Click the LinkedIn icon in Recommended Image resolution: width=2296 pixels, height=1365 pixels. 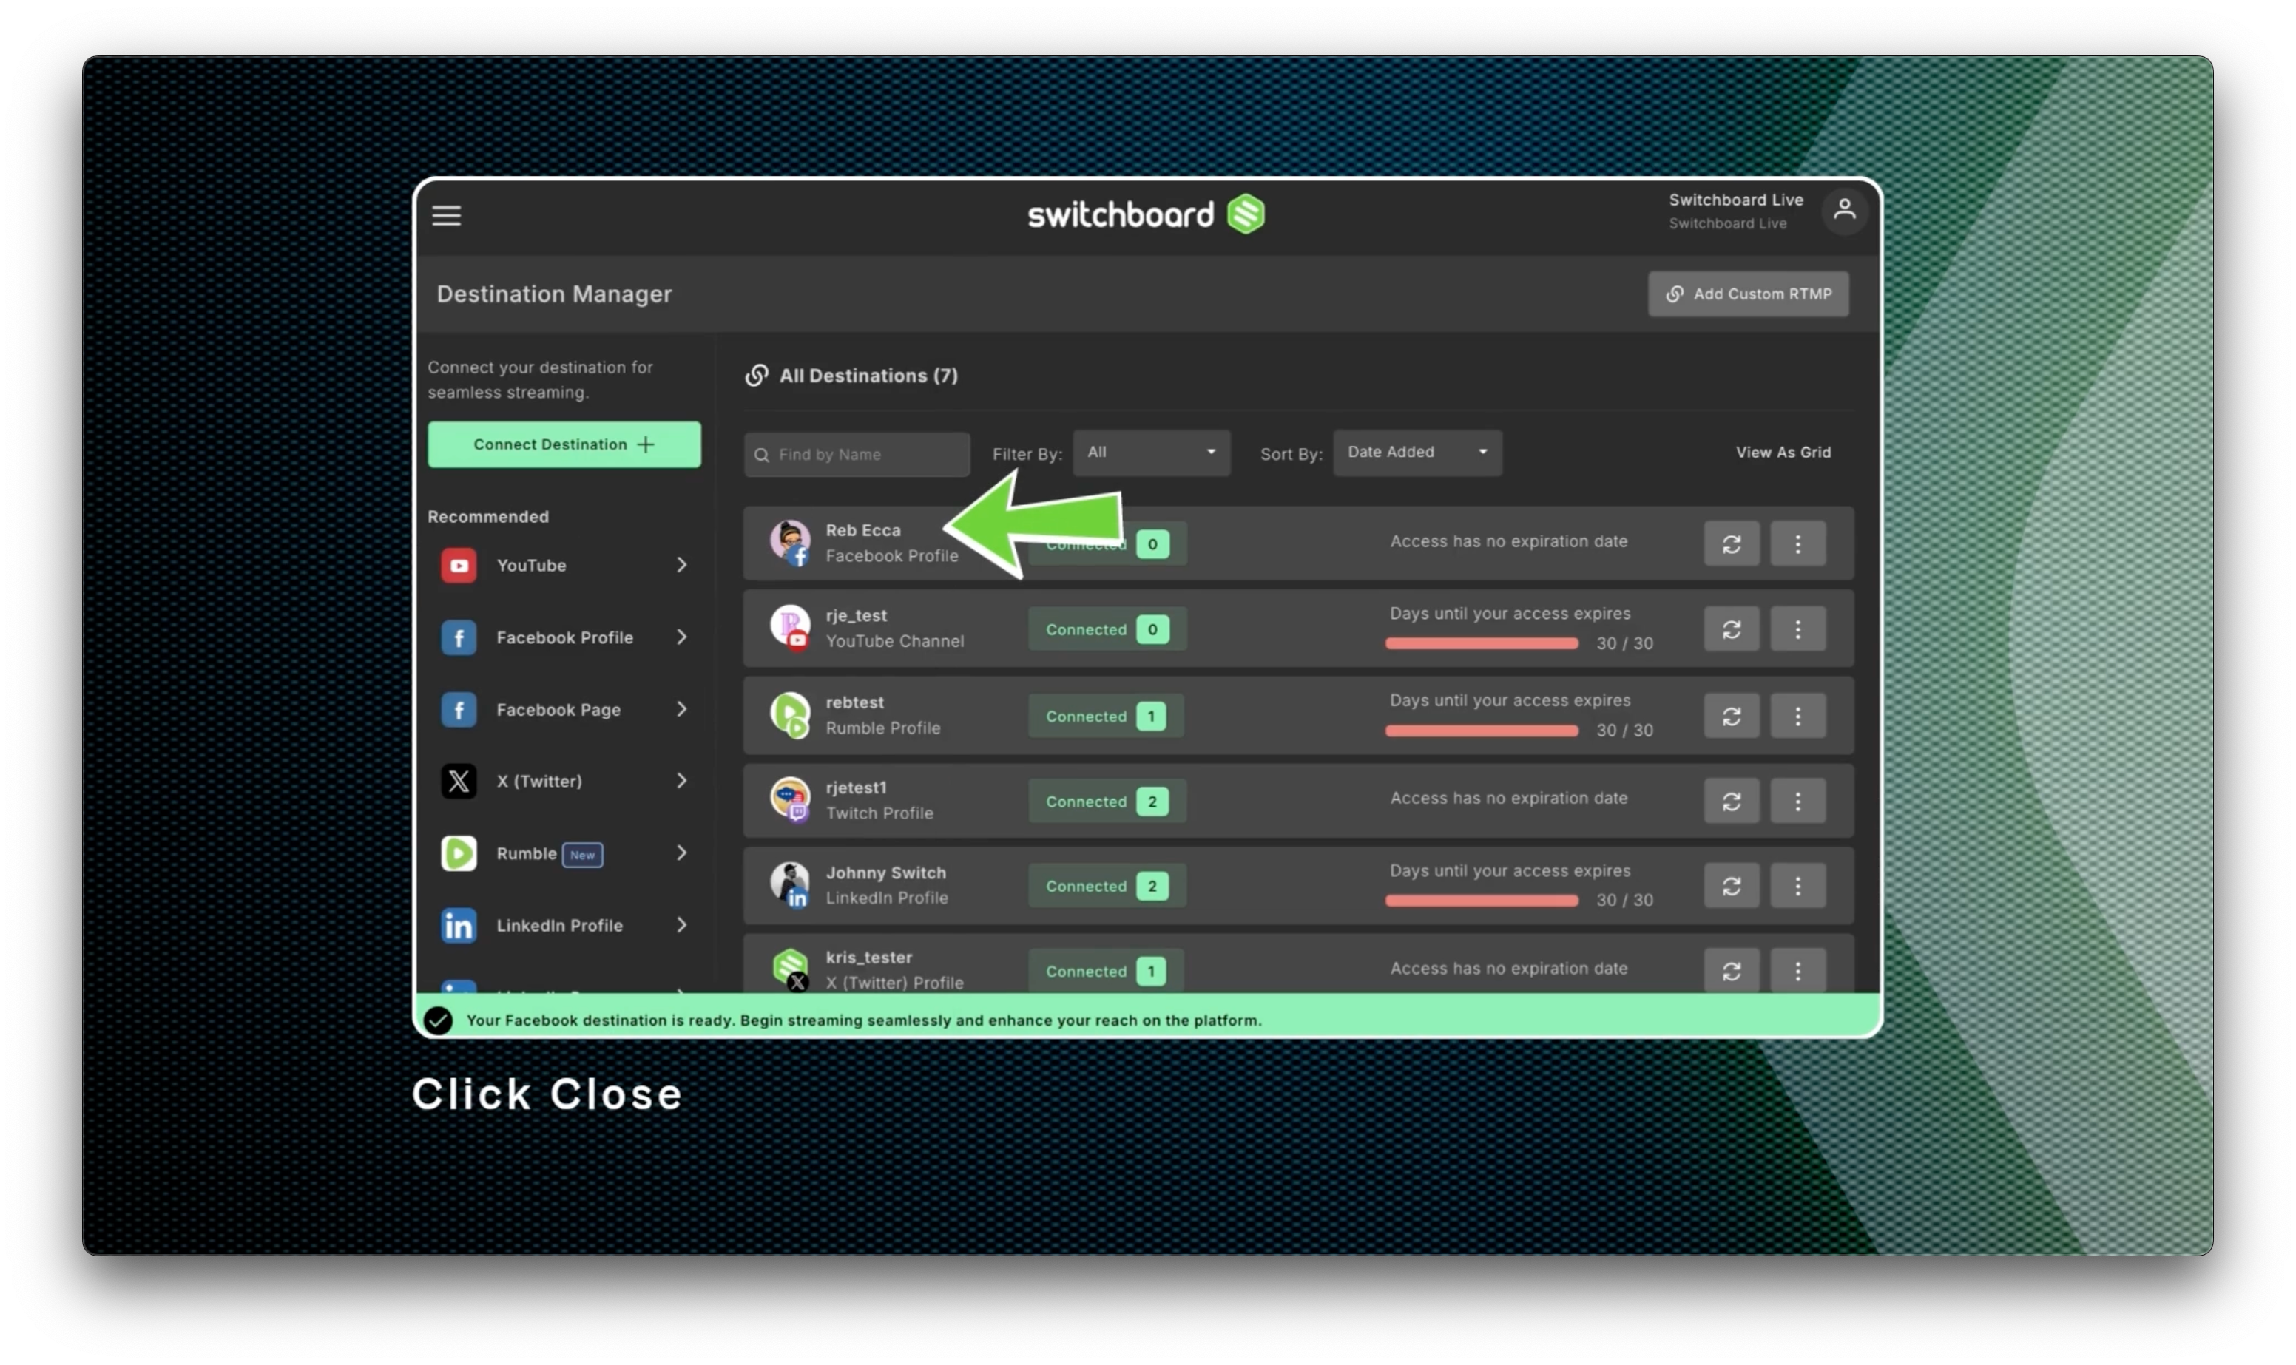(459, 927)
